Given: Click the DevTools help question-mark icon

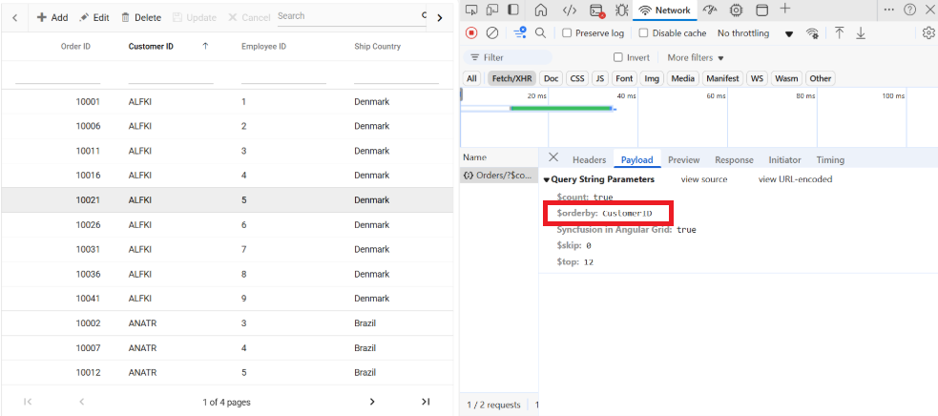Looking at the screenshot, I should pyautogui.click(x=910, y=10).
